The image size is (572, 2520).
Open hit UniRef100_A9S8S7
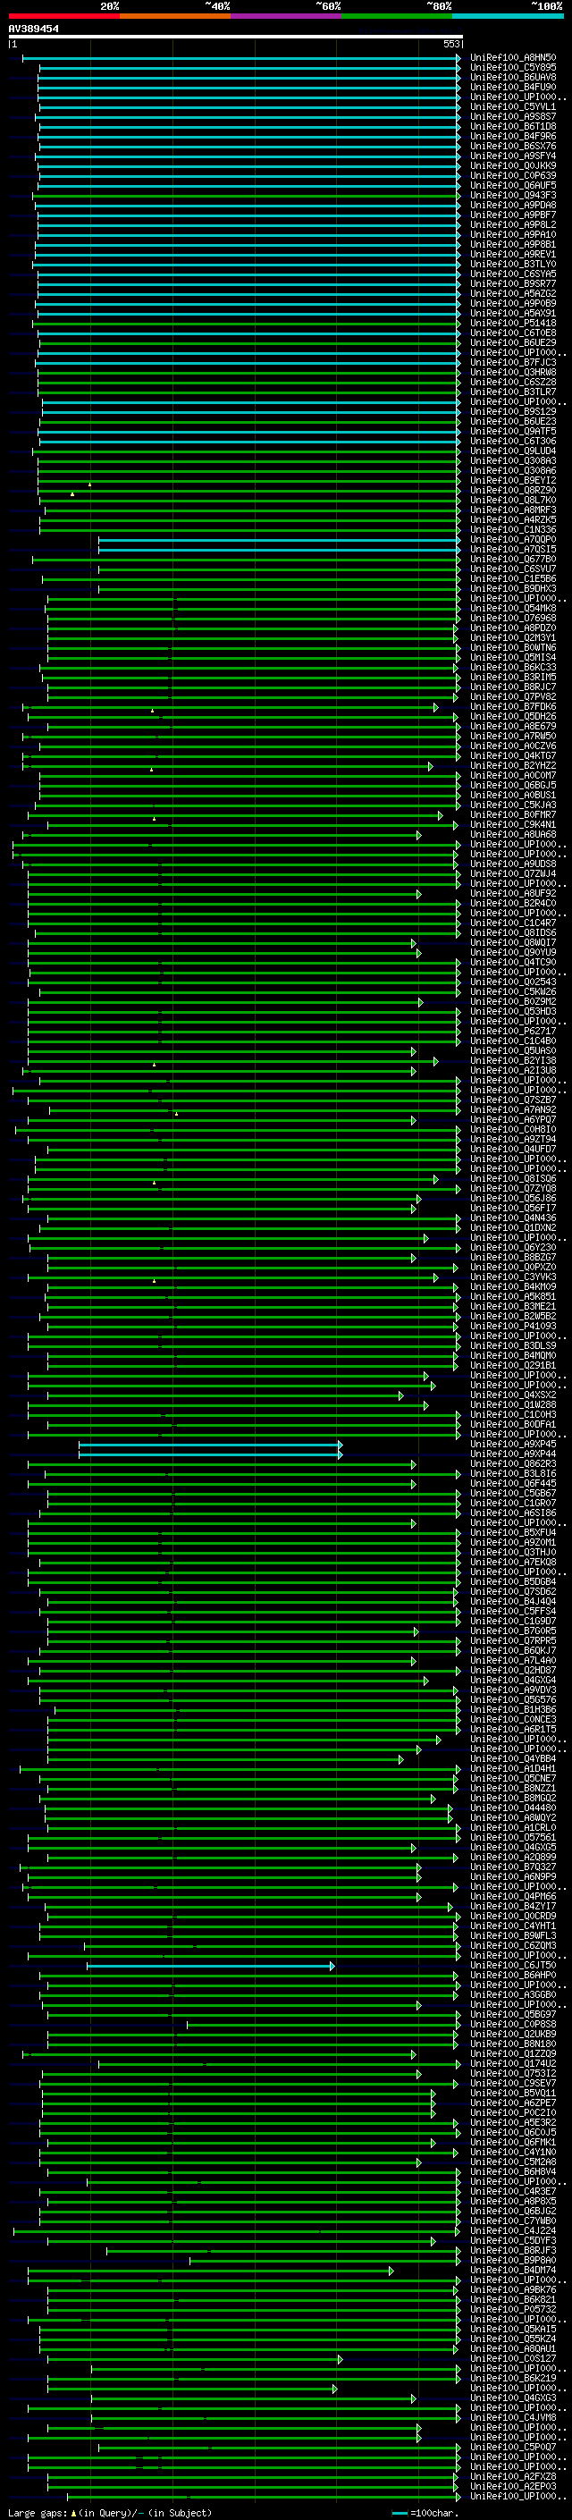click(x=512, y=116)
